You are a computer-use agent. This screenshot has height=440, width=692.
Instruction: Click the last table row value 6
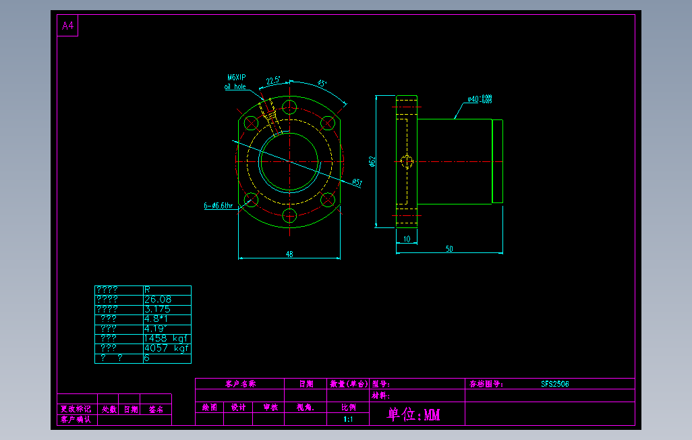147,358
